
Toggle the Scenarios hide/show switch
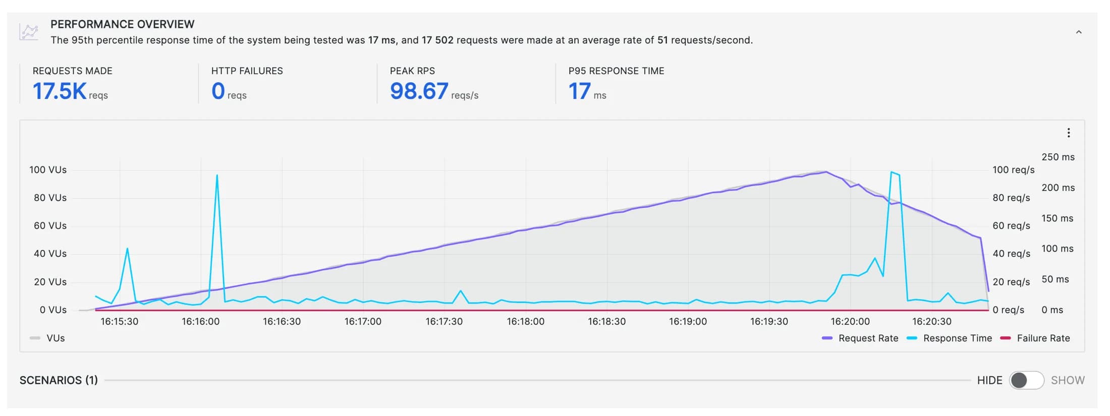click(1026, 380)
